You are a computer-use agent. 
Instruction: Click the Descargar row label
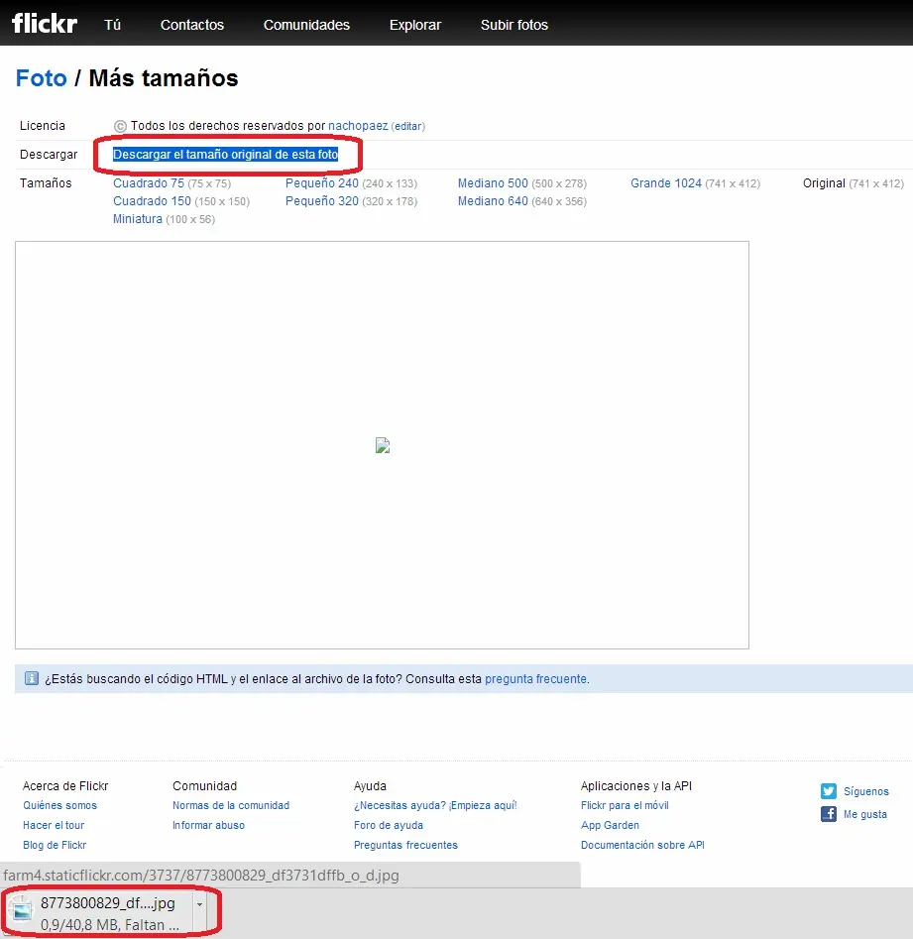[x=49, y=155]
